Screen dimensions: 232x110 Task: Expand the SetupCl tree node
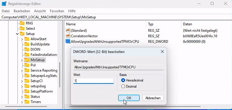[22, 81]
